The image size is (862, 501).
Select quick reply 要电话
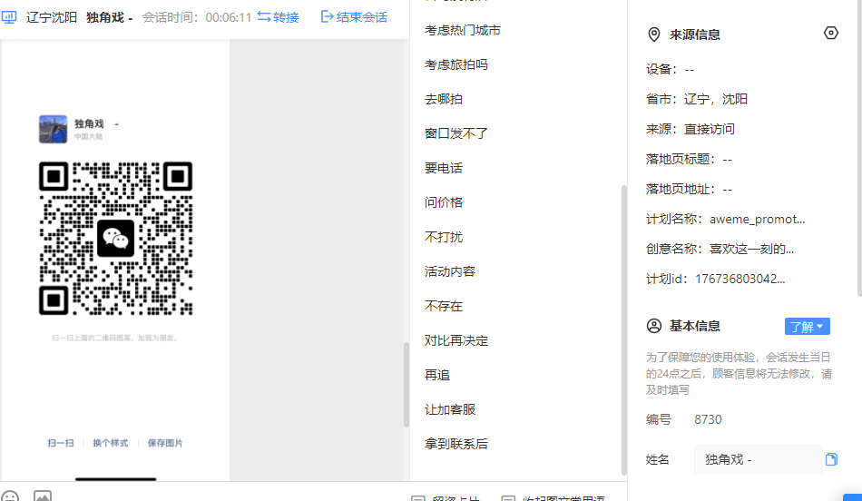coord(443,168)
